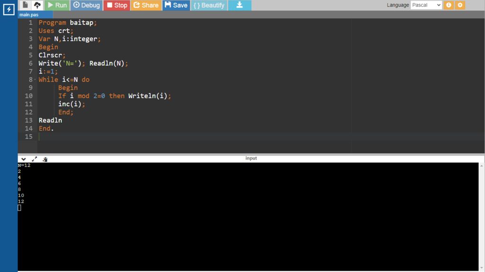Image resolution: width=485 pixels, height=272 pixels.
Task: Click console scrollbar up arrow
Action: click(x=482, y=166)
